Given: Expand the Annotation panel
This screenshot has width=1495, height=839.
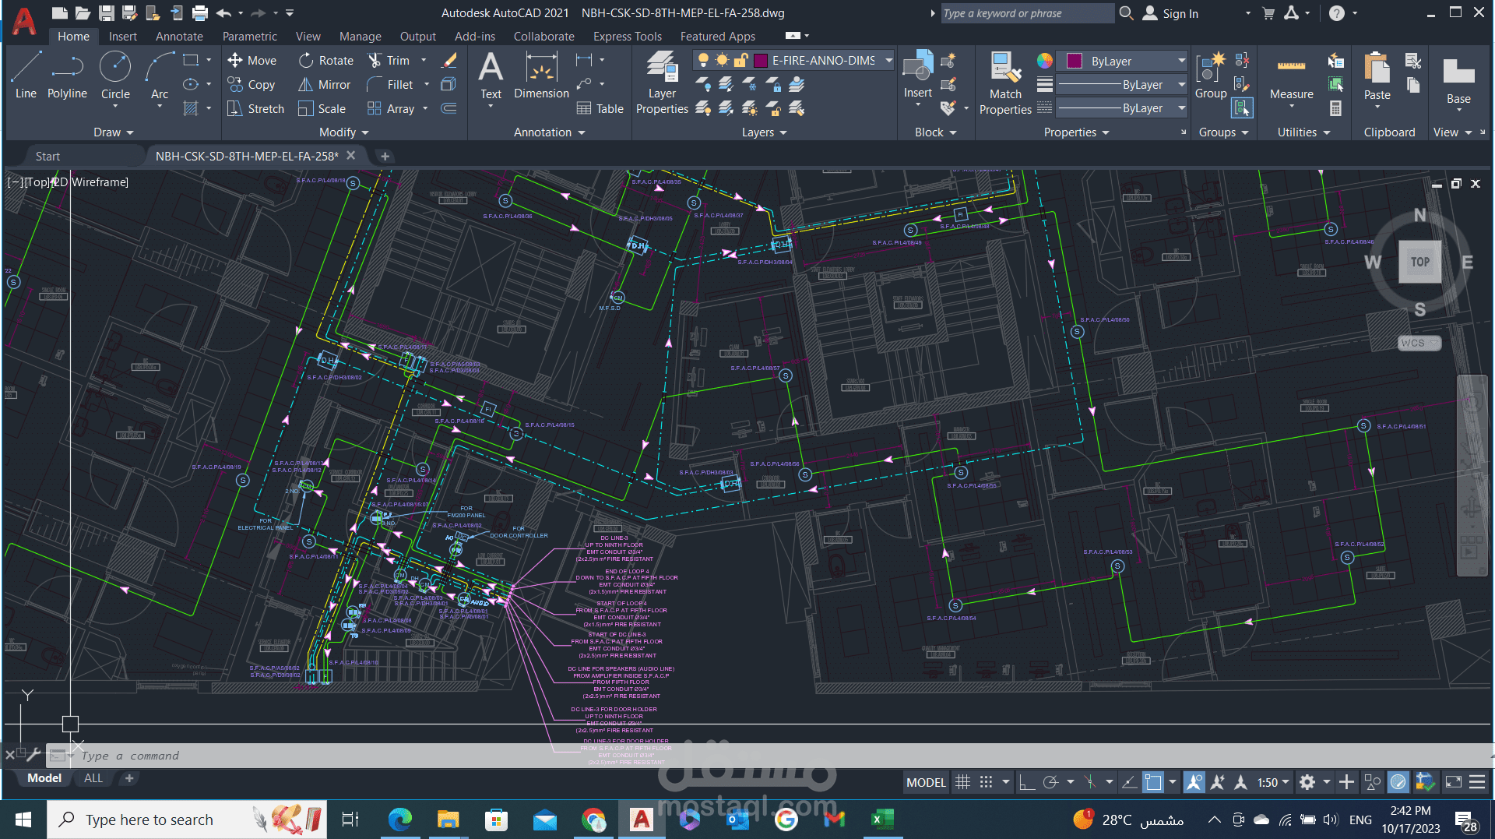Looking at the screenshot, I should (x=550, y=132).
